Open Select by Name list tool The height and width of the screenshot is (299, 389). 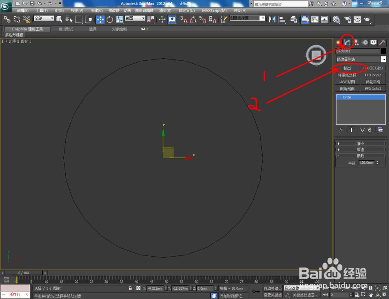69,19
